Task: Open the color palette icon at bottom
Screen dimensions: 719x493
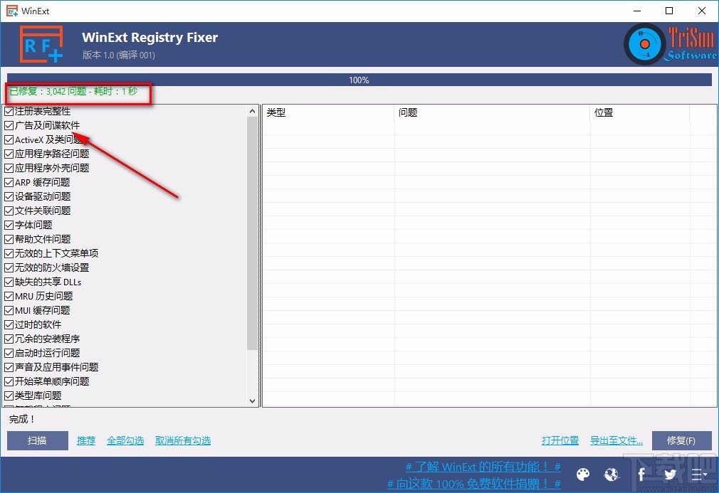Action: (x=582, y=475)
